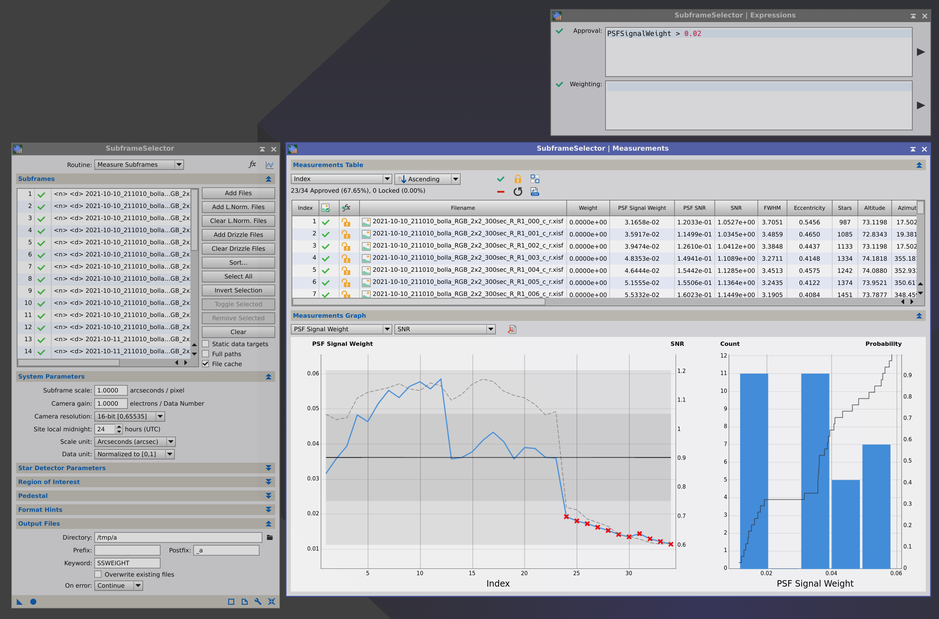Expand Region of Interest section
Image resolution: width=939 pixels, height=619 pixels.
(x=268, y=482)
